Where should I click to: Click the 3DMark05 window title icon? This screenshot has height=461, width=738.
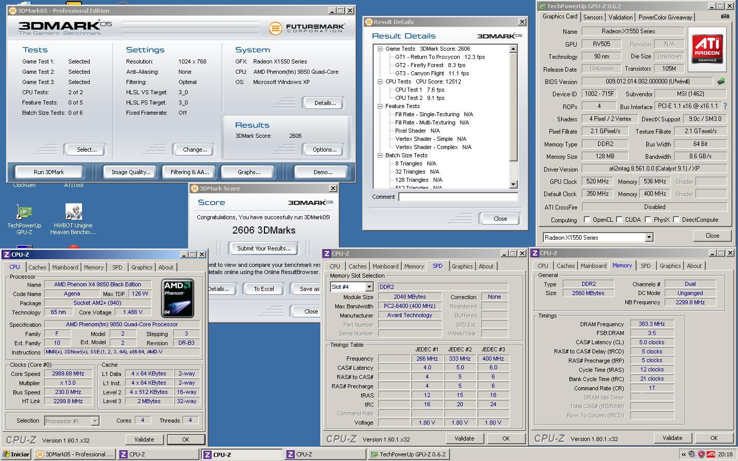tap(12, 10)
